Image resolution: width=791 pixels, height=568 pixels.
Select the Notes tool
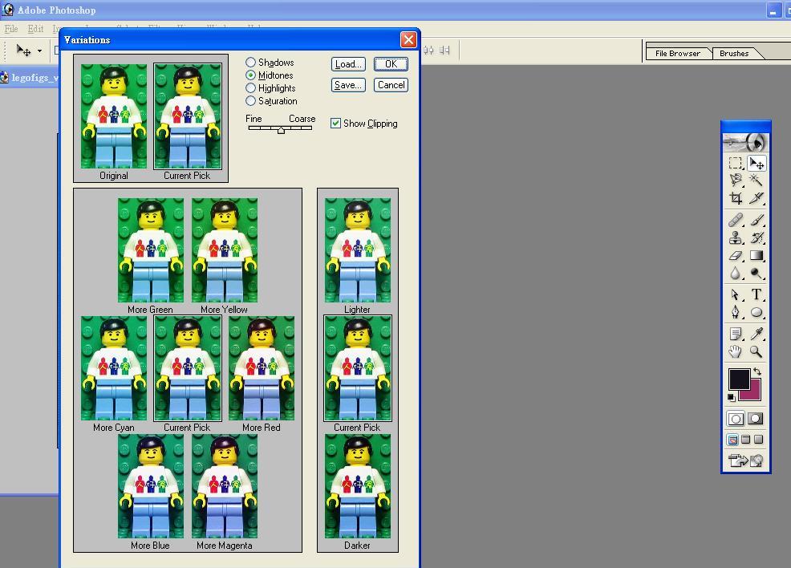coord(736,334)
